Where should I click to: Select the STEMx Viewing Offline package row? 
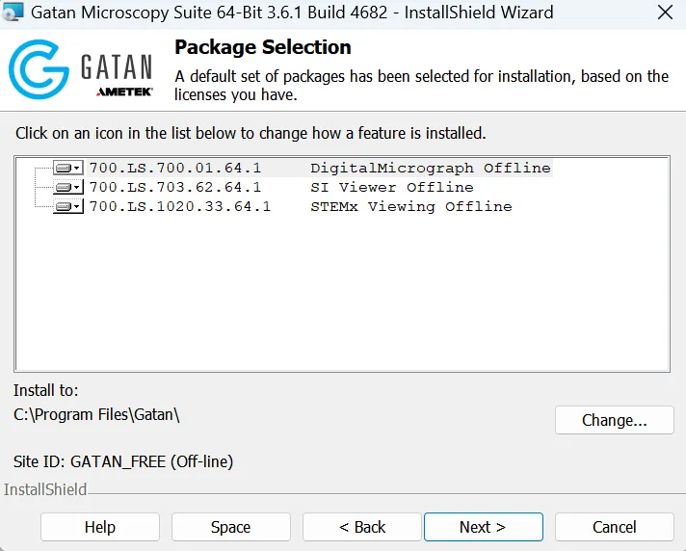301,206
